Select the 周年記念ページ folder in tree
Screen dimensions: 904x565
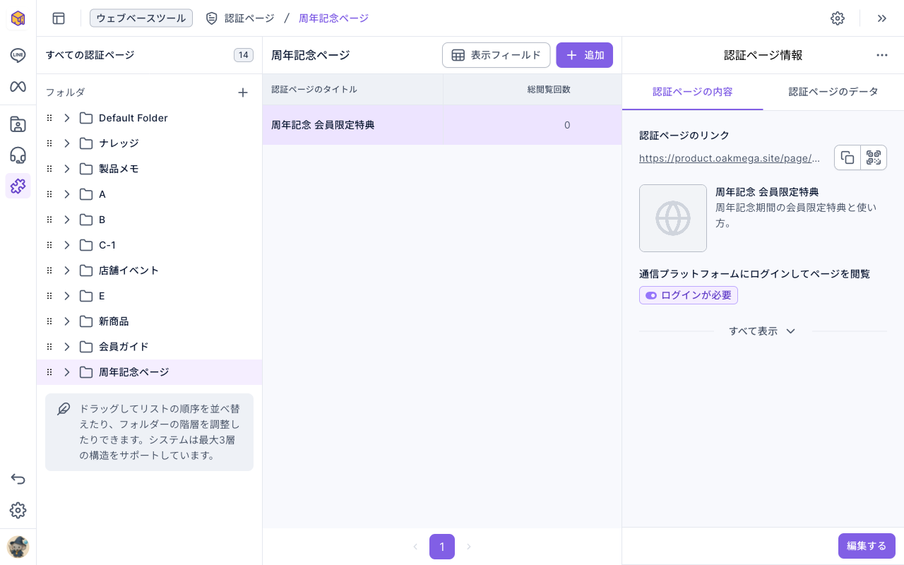(x=149, y=372)
